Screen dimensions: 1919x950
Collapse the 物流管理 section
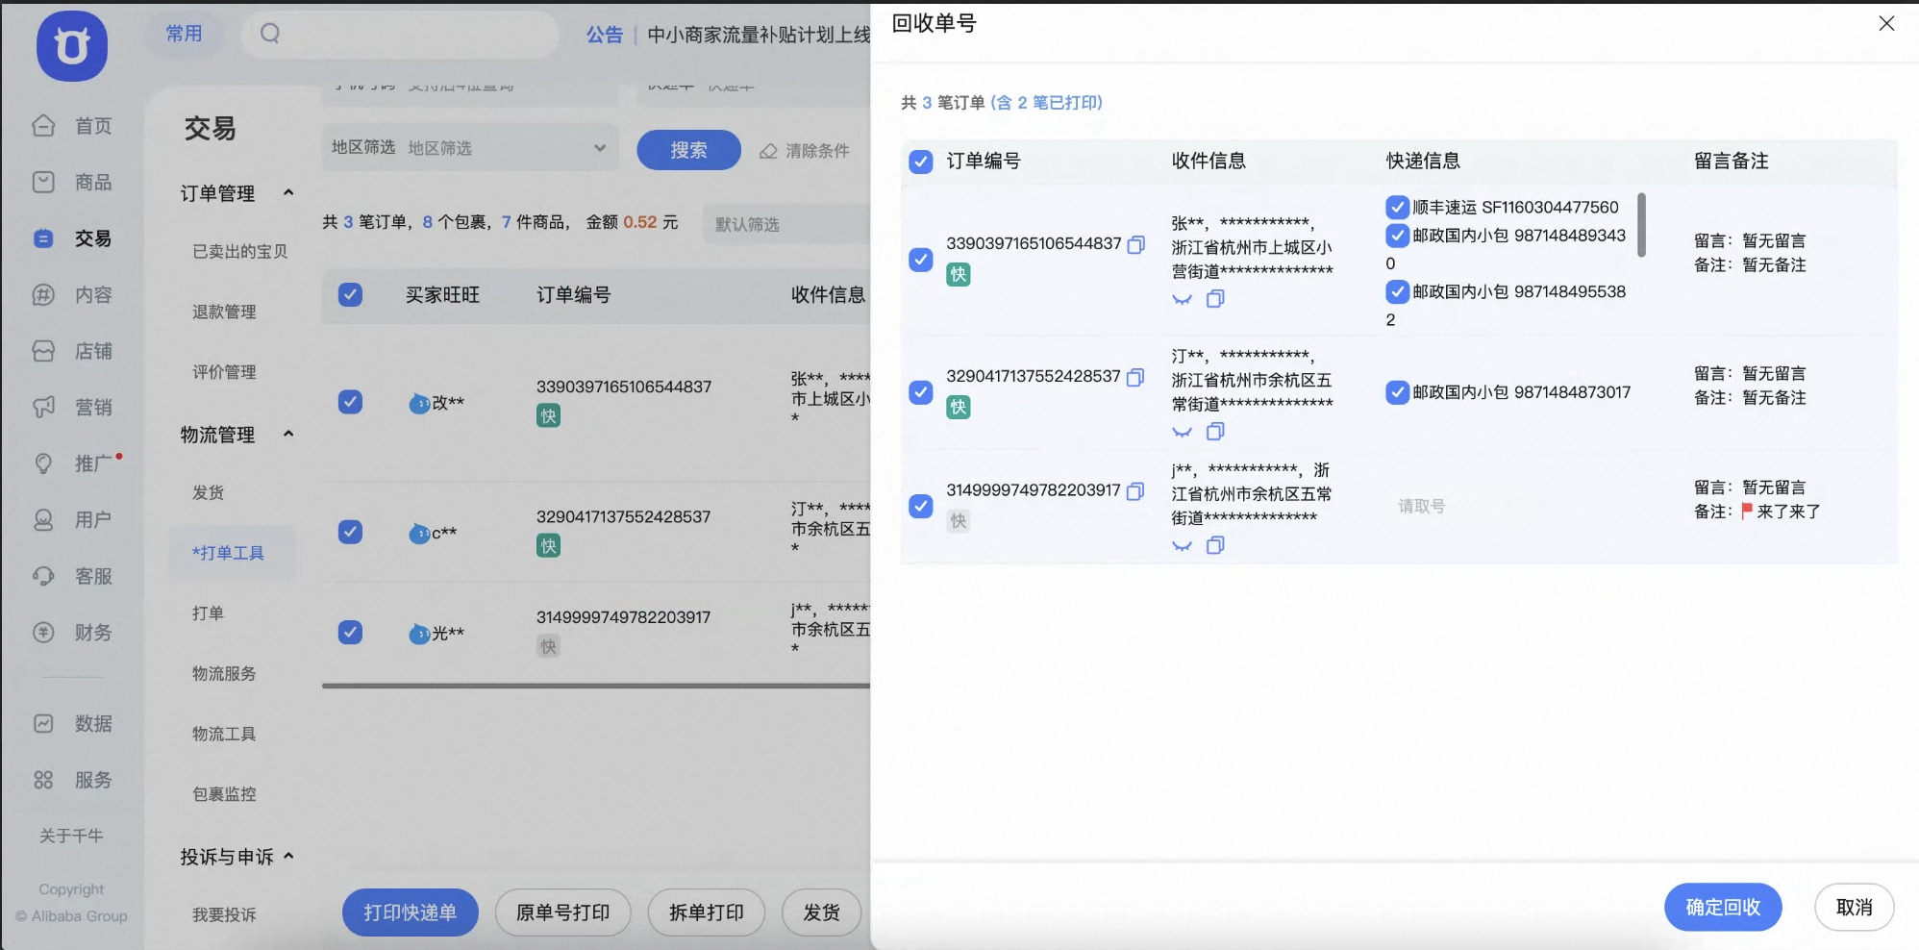click(288, 434)
